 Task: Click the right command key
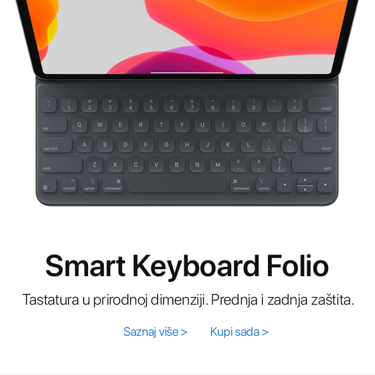241,185
